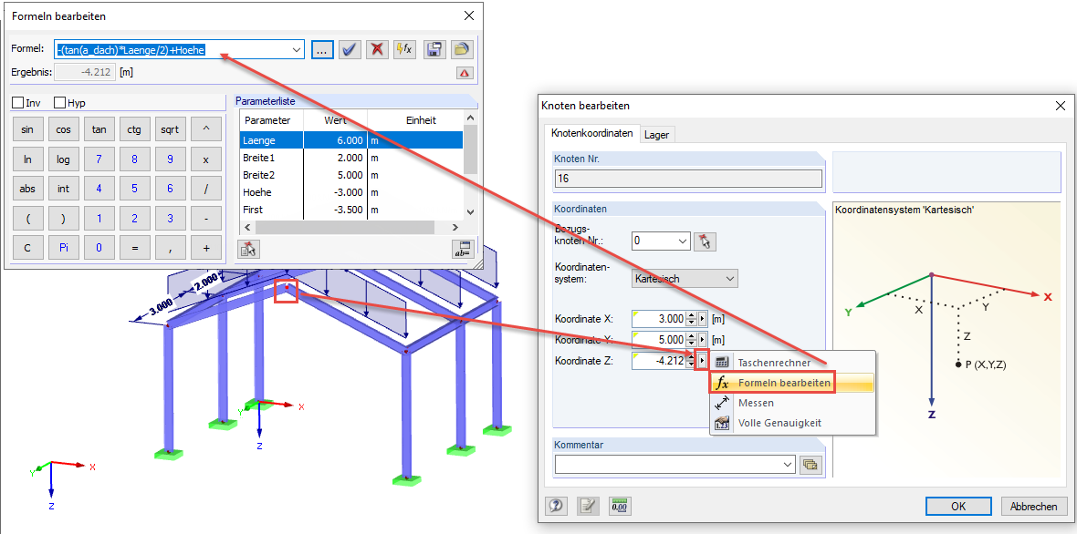Screen dimensions: 1077x534
Task: Enable the Hyp checkbox
Action: click(x=59, y=103)
